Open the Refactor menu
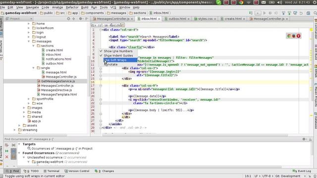Image resolution: width=317 pixels, height=178 pixels. click(x=72, y=7)
